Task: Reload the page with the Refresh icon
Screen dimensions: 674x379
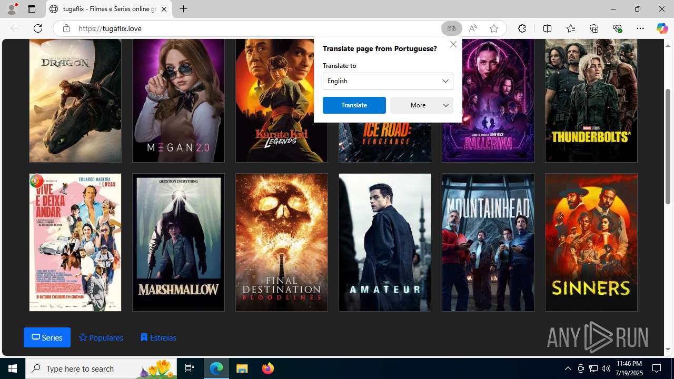Action: click(x=38, y=28)
